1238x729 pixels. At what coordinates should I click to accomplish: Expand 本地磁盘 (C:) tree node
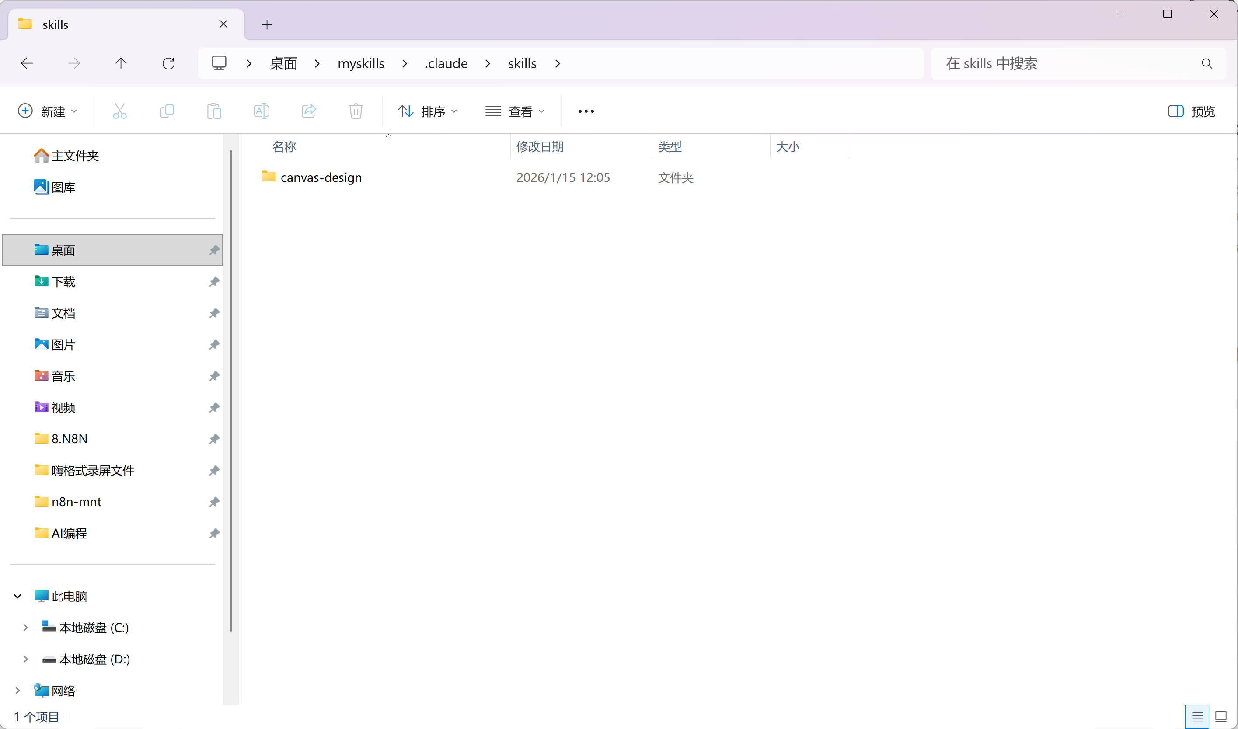[x=25, y=628]
